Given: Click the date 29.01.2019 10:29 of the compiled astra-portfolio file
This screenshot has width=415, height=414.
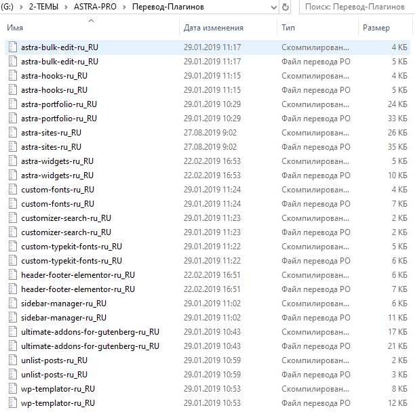Looking at the screenshot, I should (x=212, y=104).
